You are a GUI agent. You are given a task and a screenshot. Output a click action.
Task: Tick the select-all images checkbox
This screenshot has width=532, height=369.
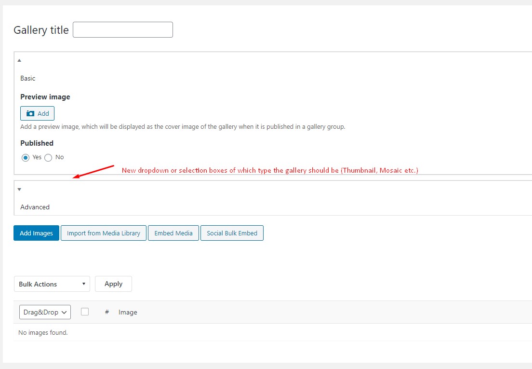pyautogui.click(x=85, y=312)
